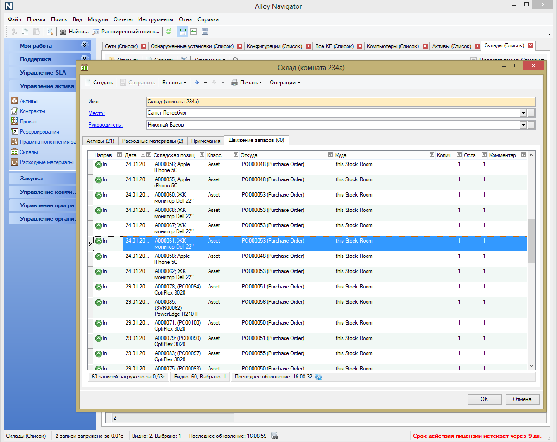This screenshot has height=442, width=557.
Task: Close the Конфигурации (Список) tab
Action: (308, 46)
